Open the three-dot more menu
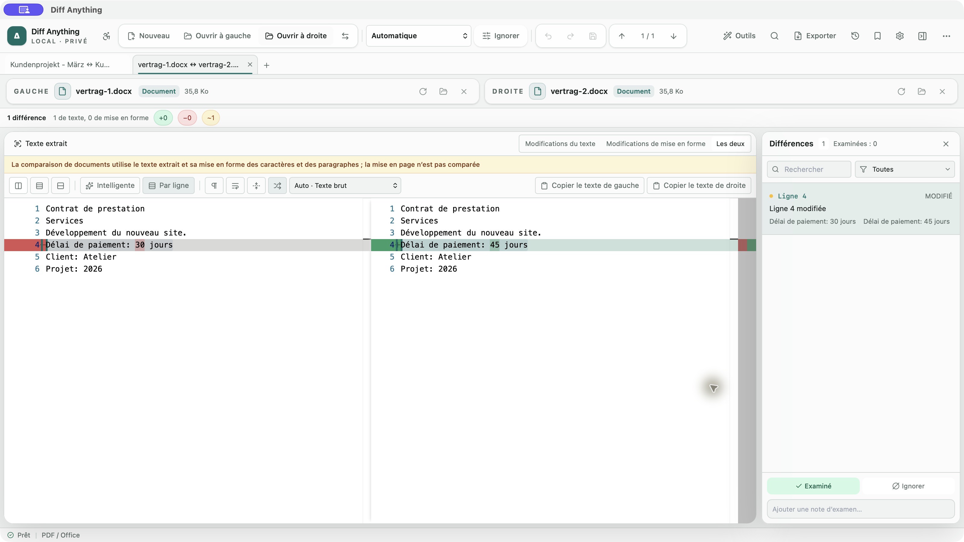 coord(947,36)
